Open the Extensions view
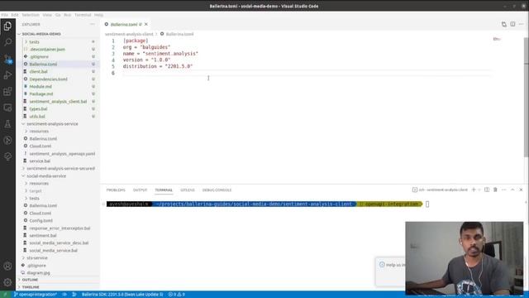The image size is (529, 298). [7, 91]
